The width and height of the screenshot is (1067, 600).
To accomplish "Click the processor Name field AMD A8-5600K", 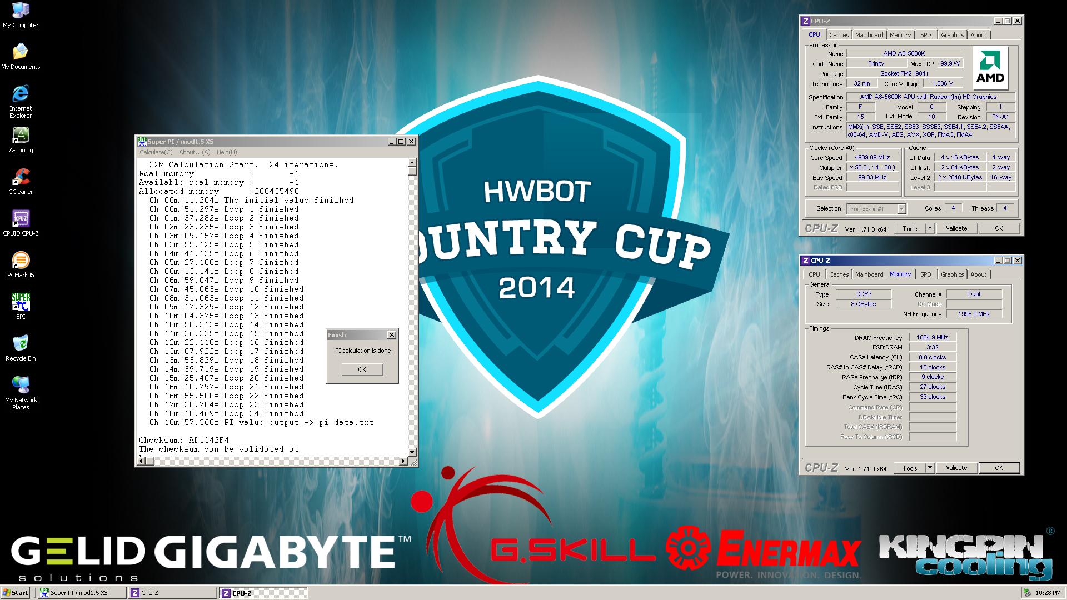I will 904,53.
